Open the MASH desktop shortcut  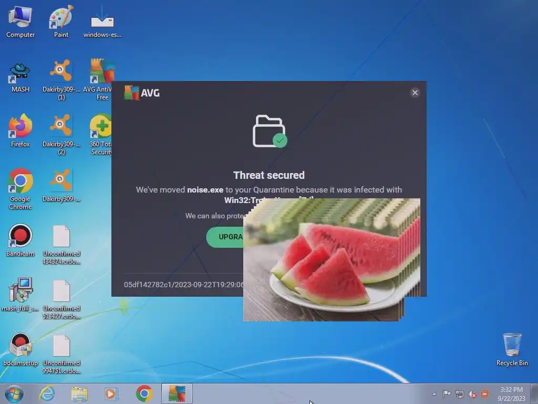click(20, 77)
